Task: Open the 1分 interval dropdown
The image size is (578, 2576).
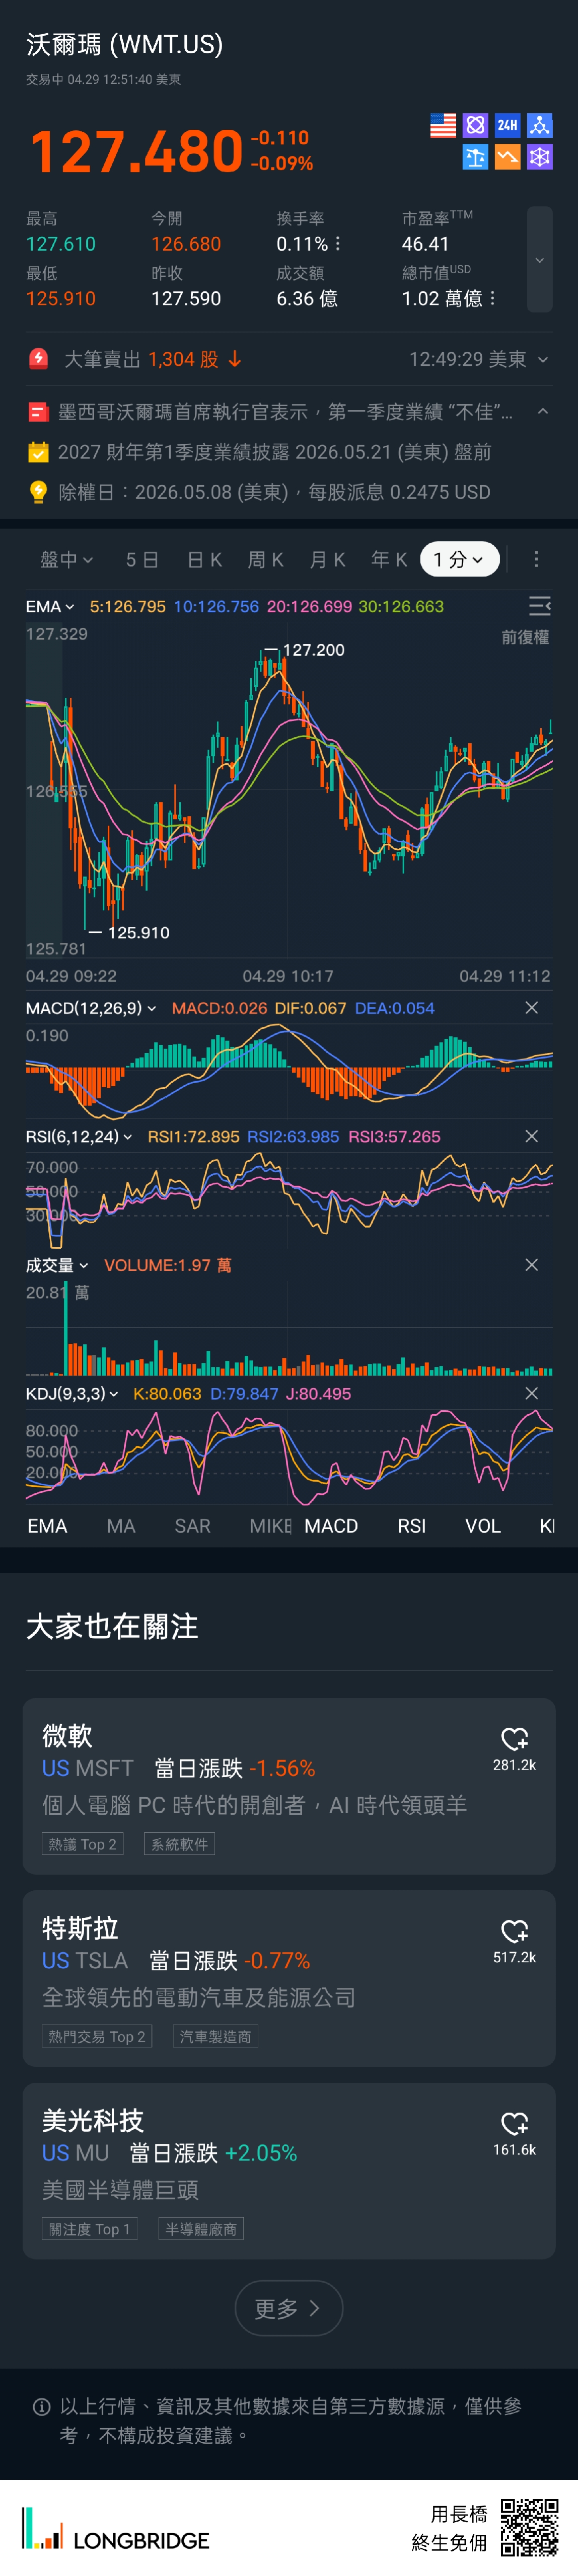Action: 459,559
